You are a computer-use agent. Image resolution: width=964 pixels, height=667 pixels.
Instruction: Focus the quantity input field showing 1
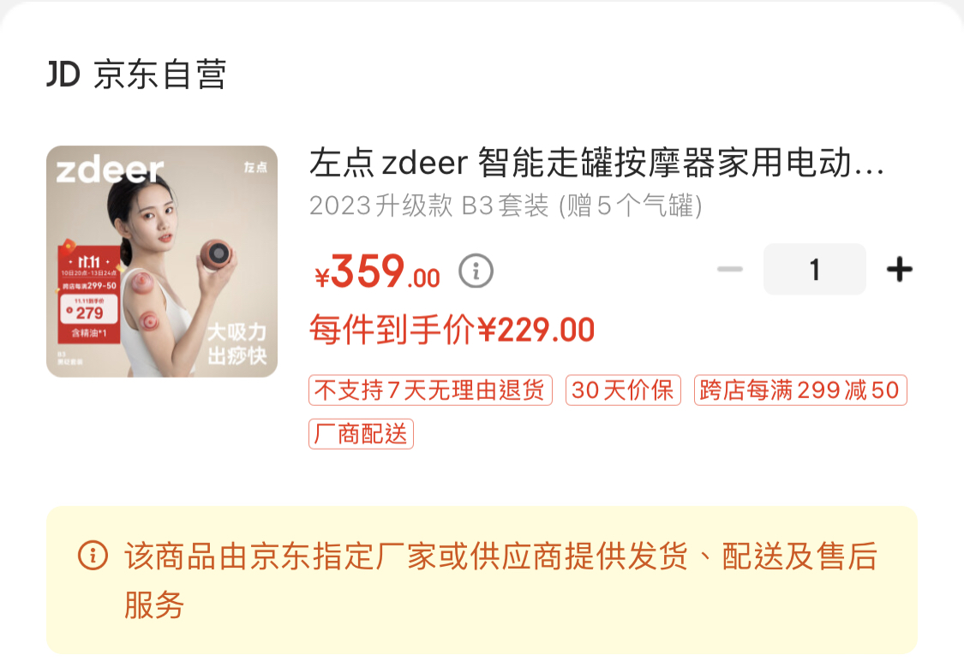(x=815, y=269)
